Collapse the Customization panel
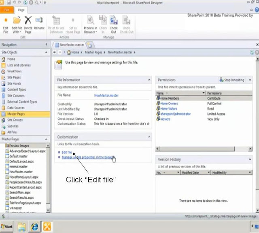Screen dimensions: 259x233 tap(149, 137)
